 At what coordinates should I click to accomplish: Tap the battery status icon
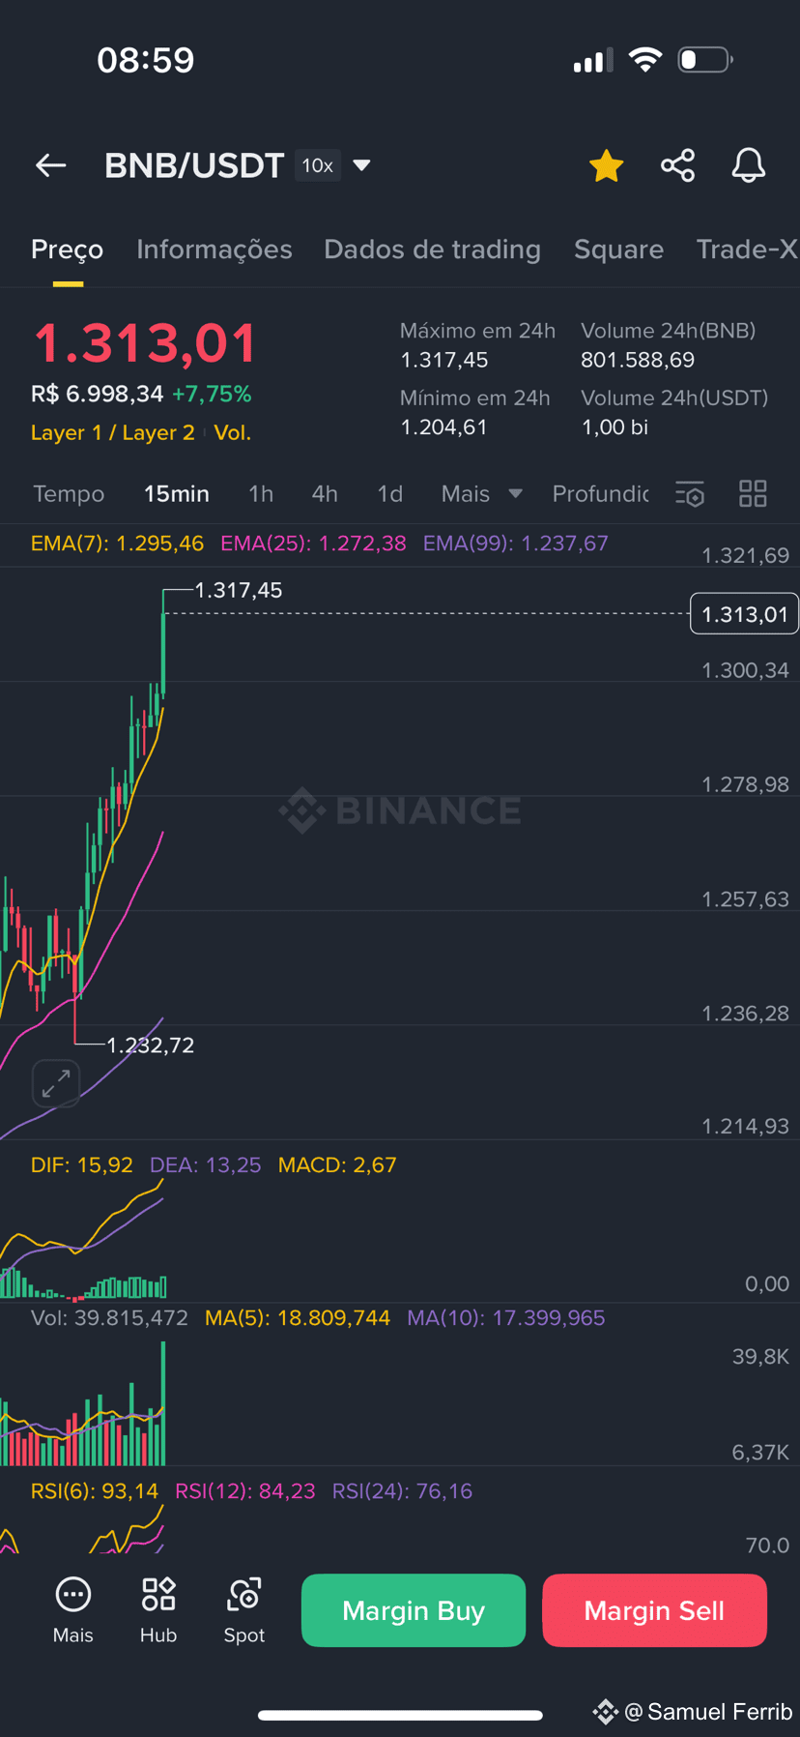point(705,60)
